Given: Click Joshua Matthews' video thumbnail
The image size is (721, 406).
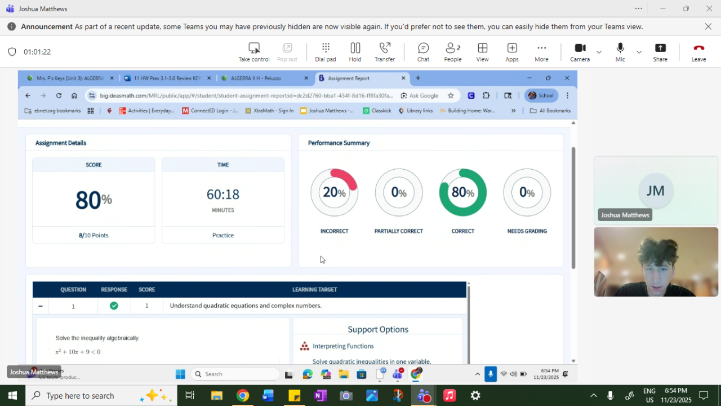Looking at the screenshot, I should point(656,262).
